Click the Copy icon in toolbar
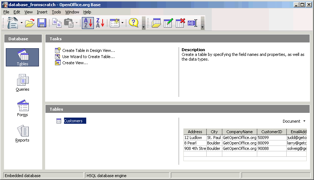The width and height of the screenshot is (314, 180). [x=57, y=23]
